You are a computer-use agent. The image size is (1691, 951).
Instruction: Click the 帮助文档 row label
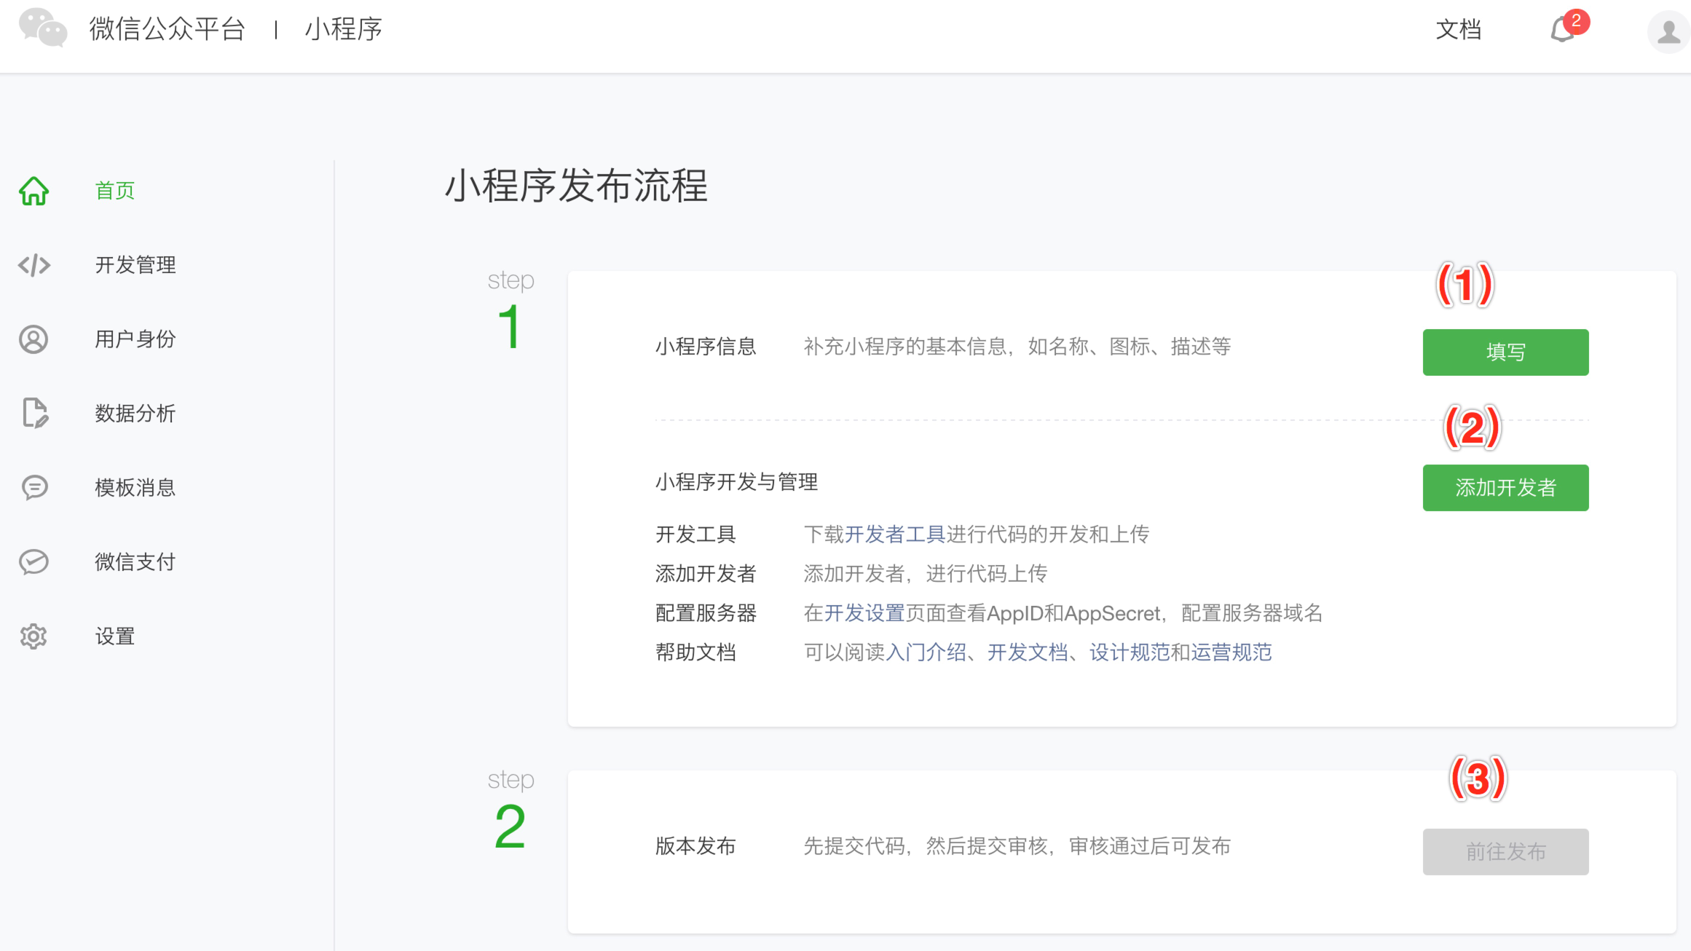(695, 652)
